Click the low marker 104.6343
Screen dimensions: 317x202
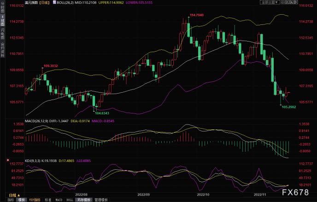[102, 113]
